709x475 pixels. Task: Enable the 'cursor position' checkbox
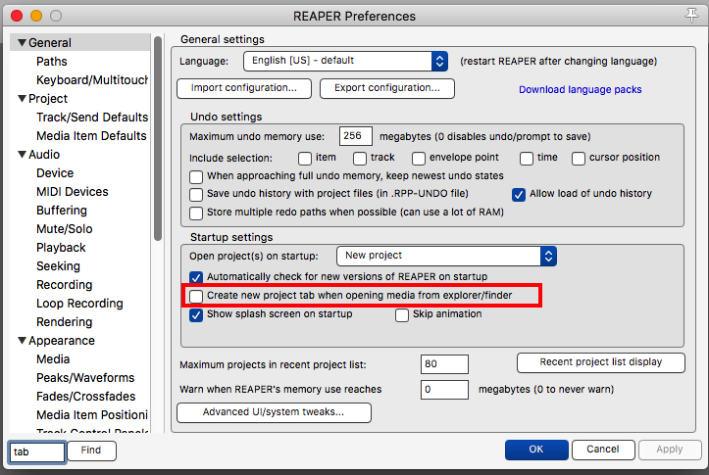579,159
